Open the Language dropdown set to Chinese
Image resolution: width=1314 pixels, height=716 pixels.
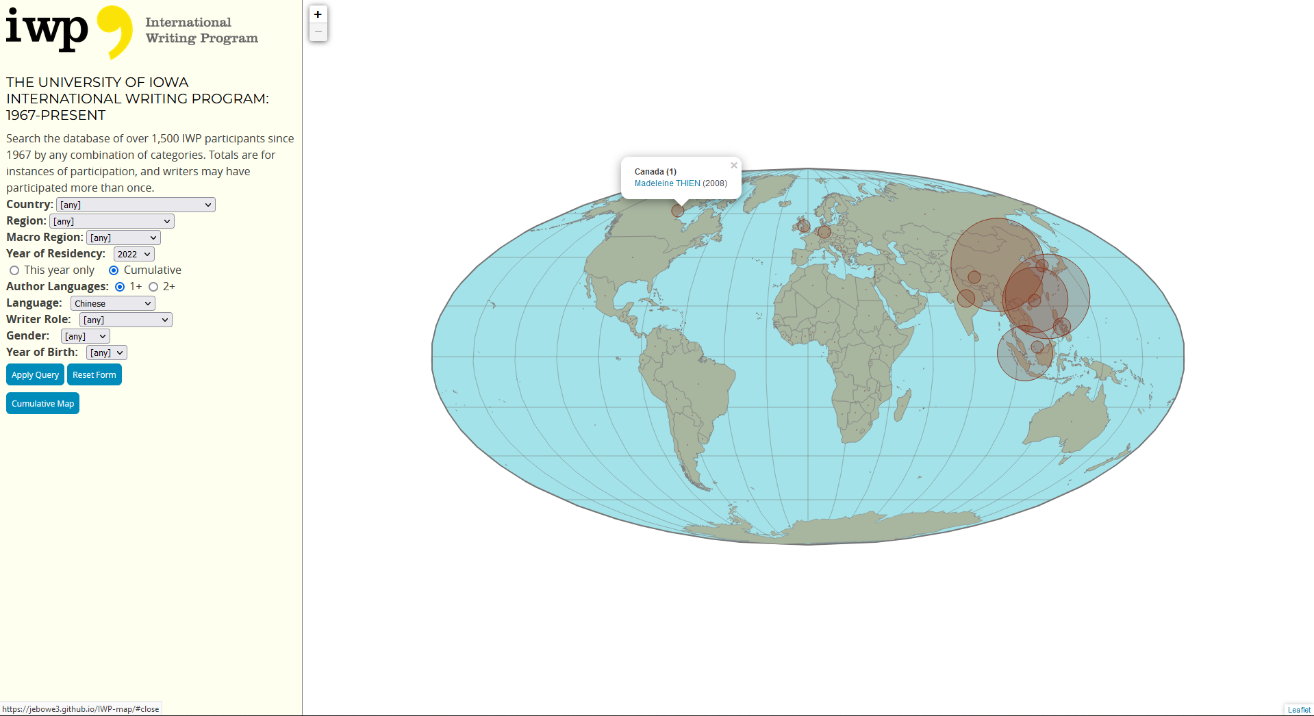pyautogui.click(x=113, y=303)
